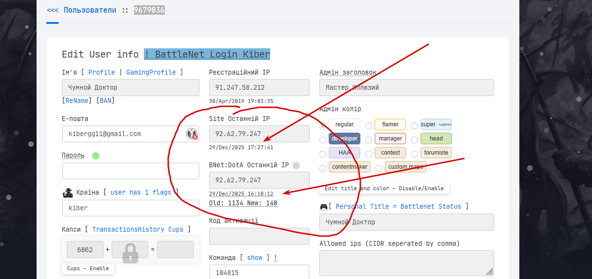592x279 pixels.
Task: Click the padlock icon in the Cups calculator
Action: [x=130, y=252]
